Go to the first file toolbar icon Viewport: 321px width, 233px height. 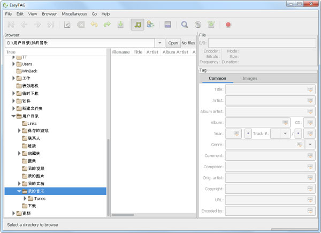11,25
